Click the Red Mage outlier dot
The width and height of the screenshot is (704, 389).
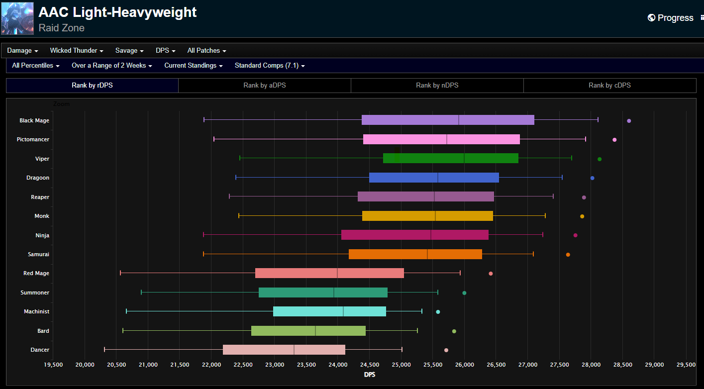pos(491,274)
